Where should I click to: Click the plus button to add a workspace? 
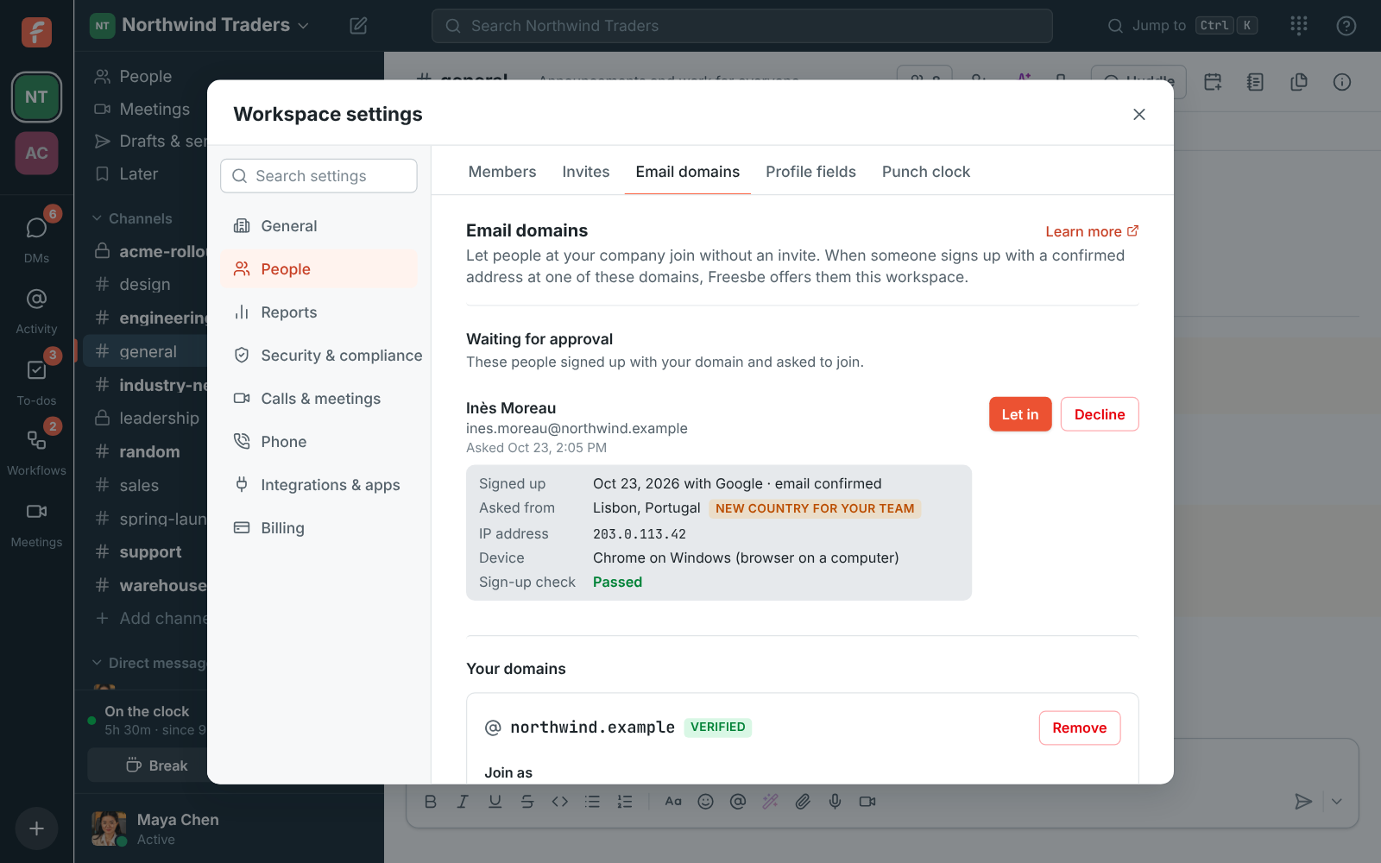pos(36,828)
